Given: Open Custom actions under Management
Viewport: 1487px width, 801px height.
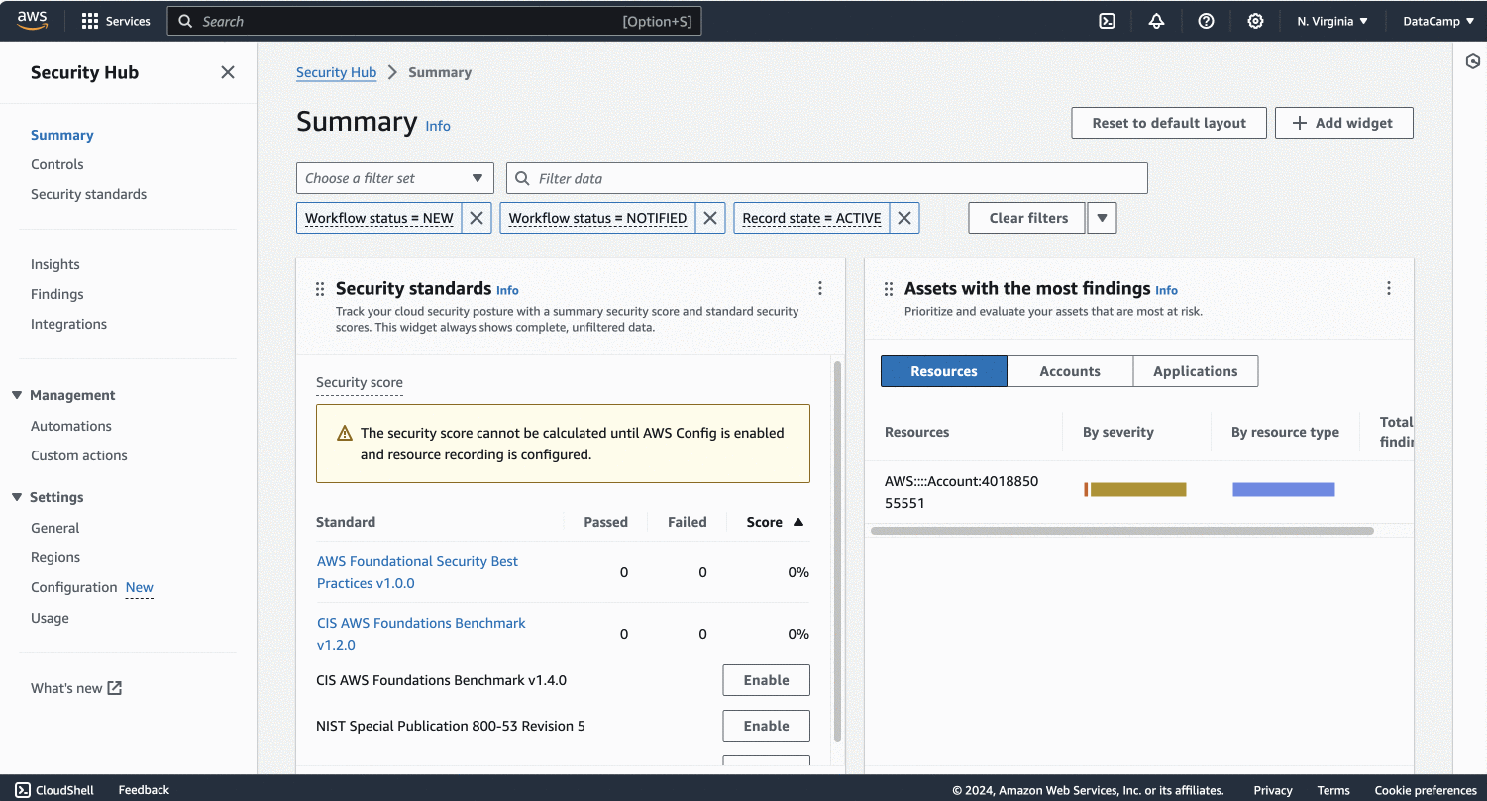Looking at the screenshot, I should (x=79, y=455).
